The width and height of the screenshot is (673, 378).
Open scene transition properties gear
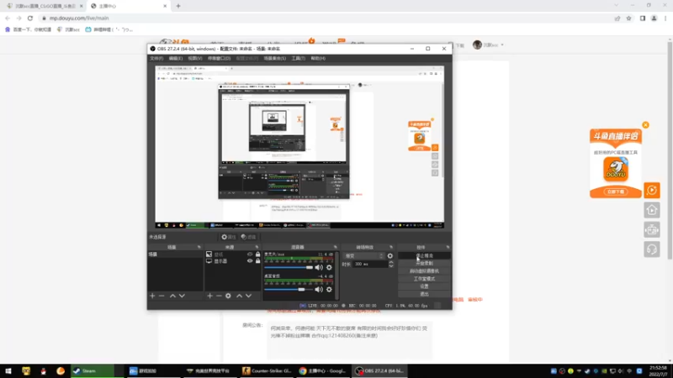[389, 256]
